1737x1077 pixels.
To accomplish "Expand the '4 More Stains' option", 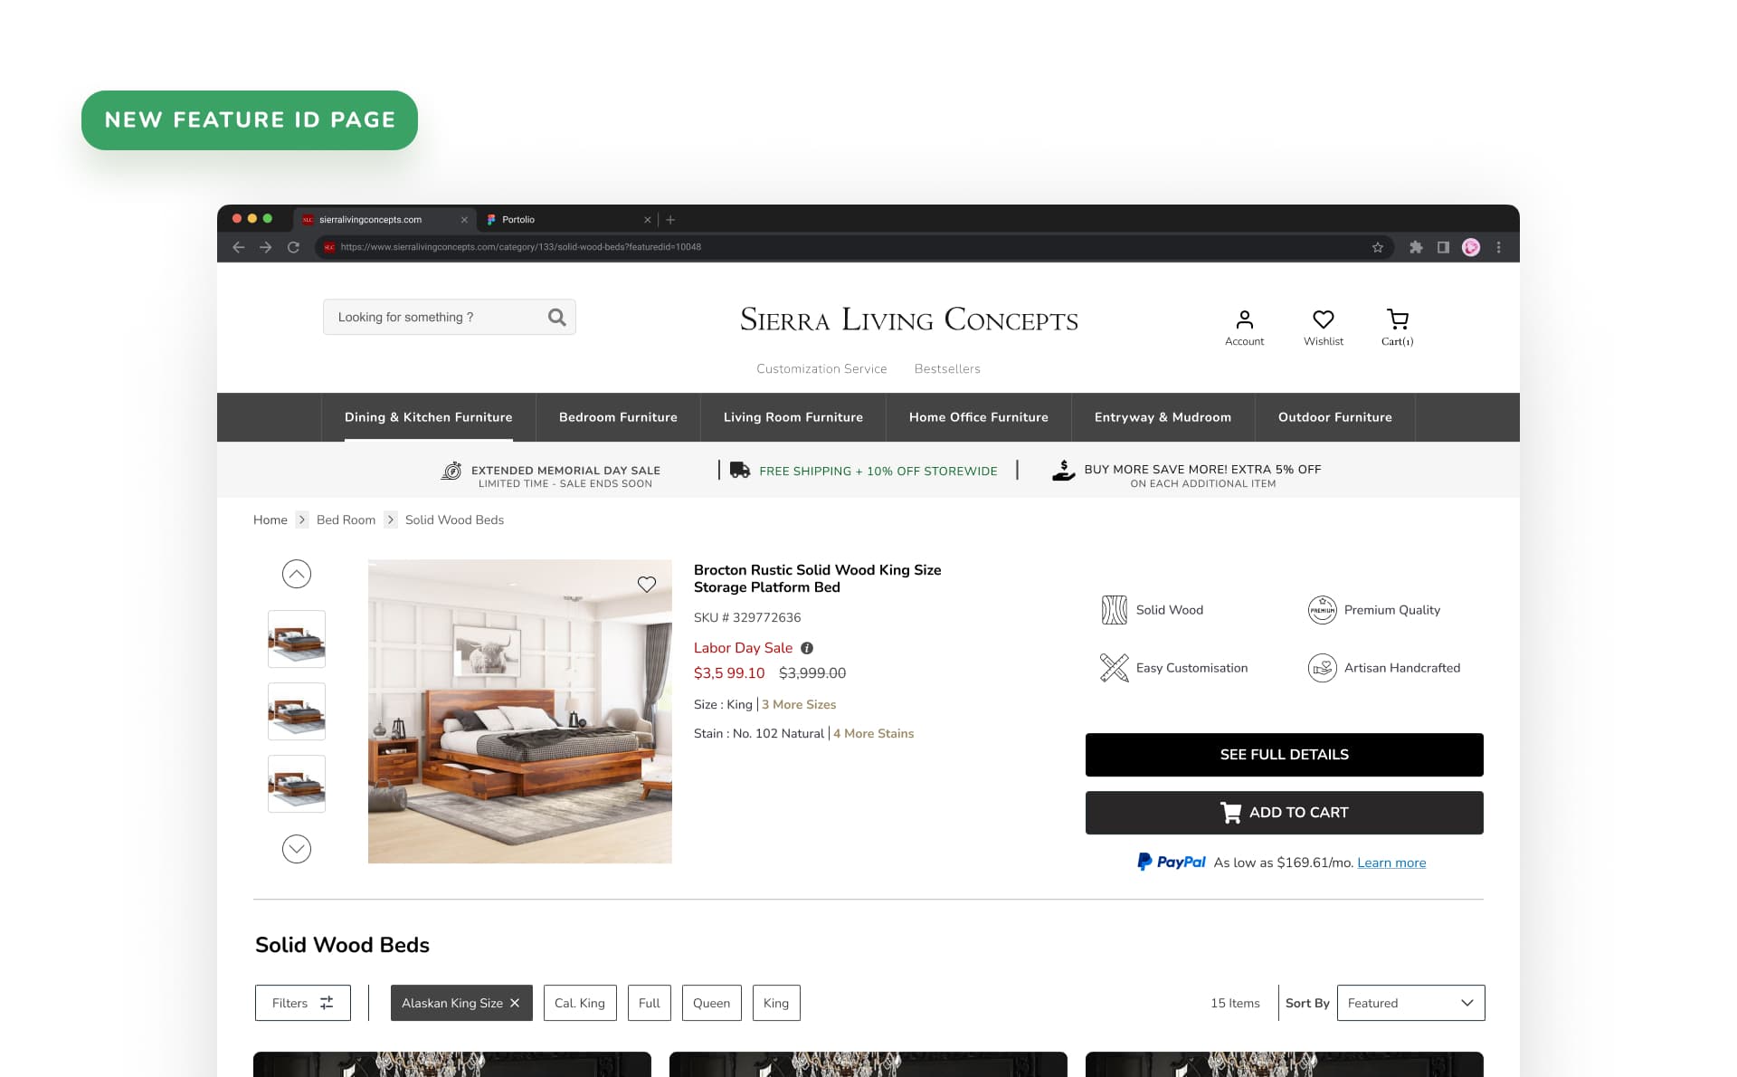I will pyautogui.click(x=874, y=733).
